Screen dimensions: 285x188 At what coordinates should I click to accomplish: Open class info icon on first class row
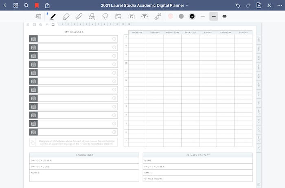pos(114,39)
